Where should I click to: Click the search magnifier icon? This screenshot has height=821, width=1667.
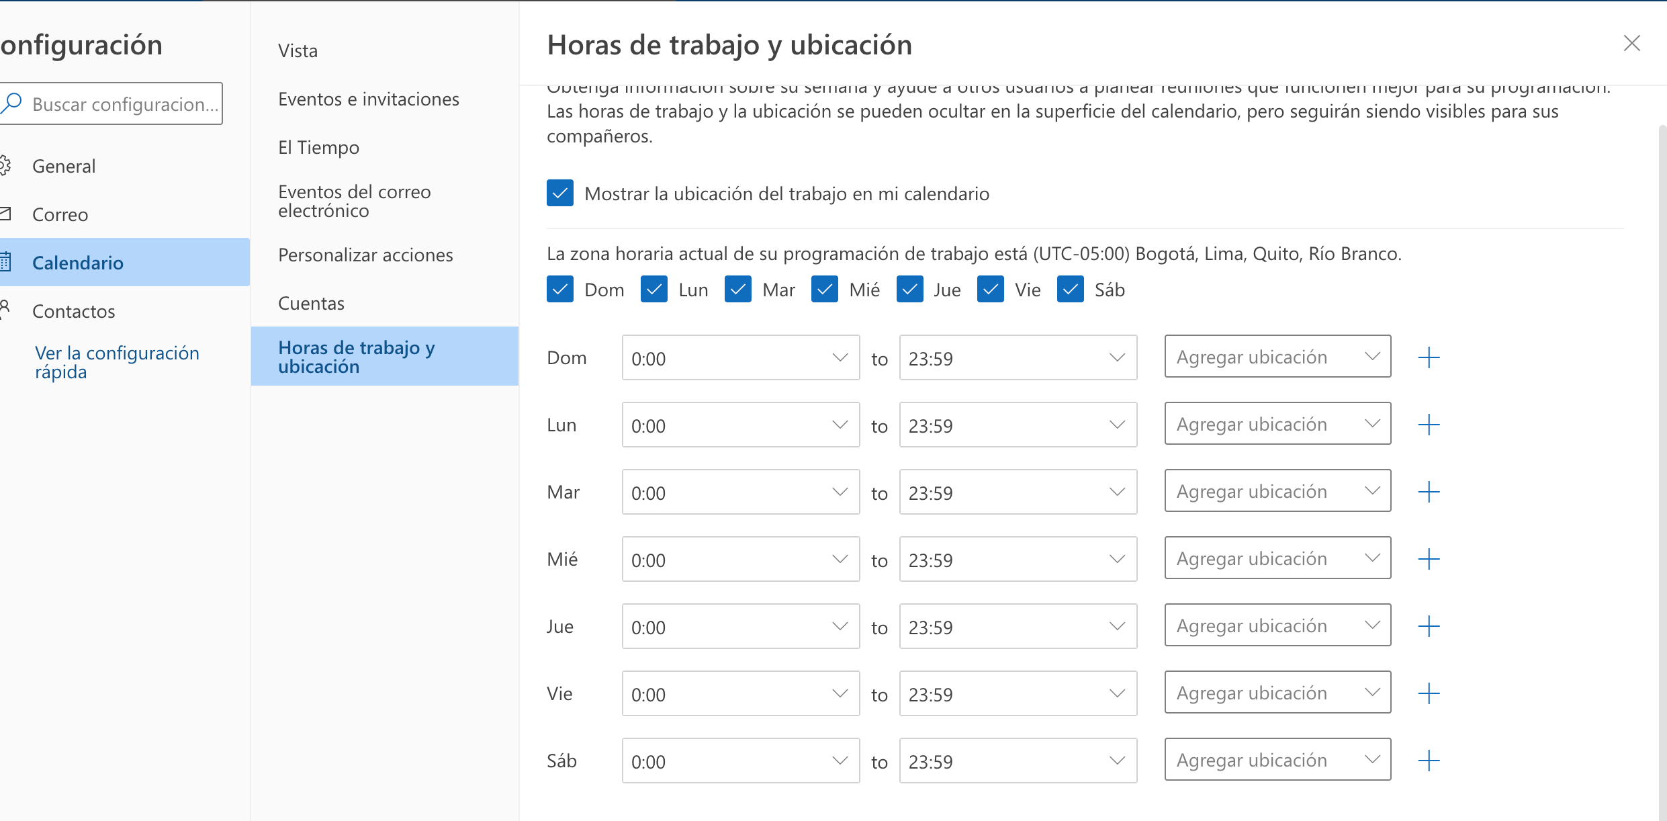click(12, 103)
